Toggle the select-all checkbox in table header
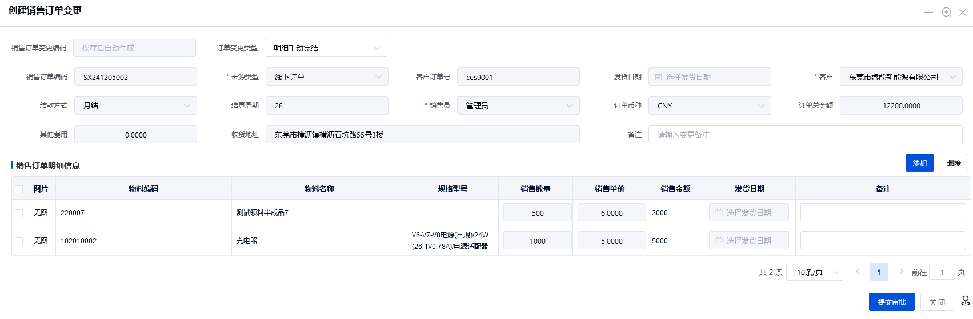 (x=19, y=189)
